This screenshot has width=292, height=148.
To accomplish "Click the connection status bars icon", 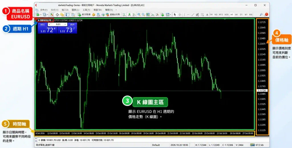I will tap(252, 145).
